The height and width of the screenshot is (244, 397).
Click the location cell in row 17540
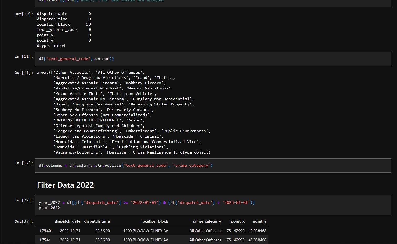(146, 231)
